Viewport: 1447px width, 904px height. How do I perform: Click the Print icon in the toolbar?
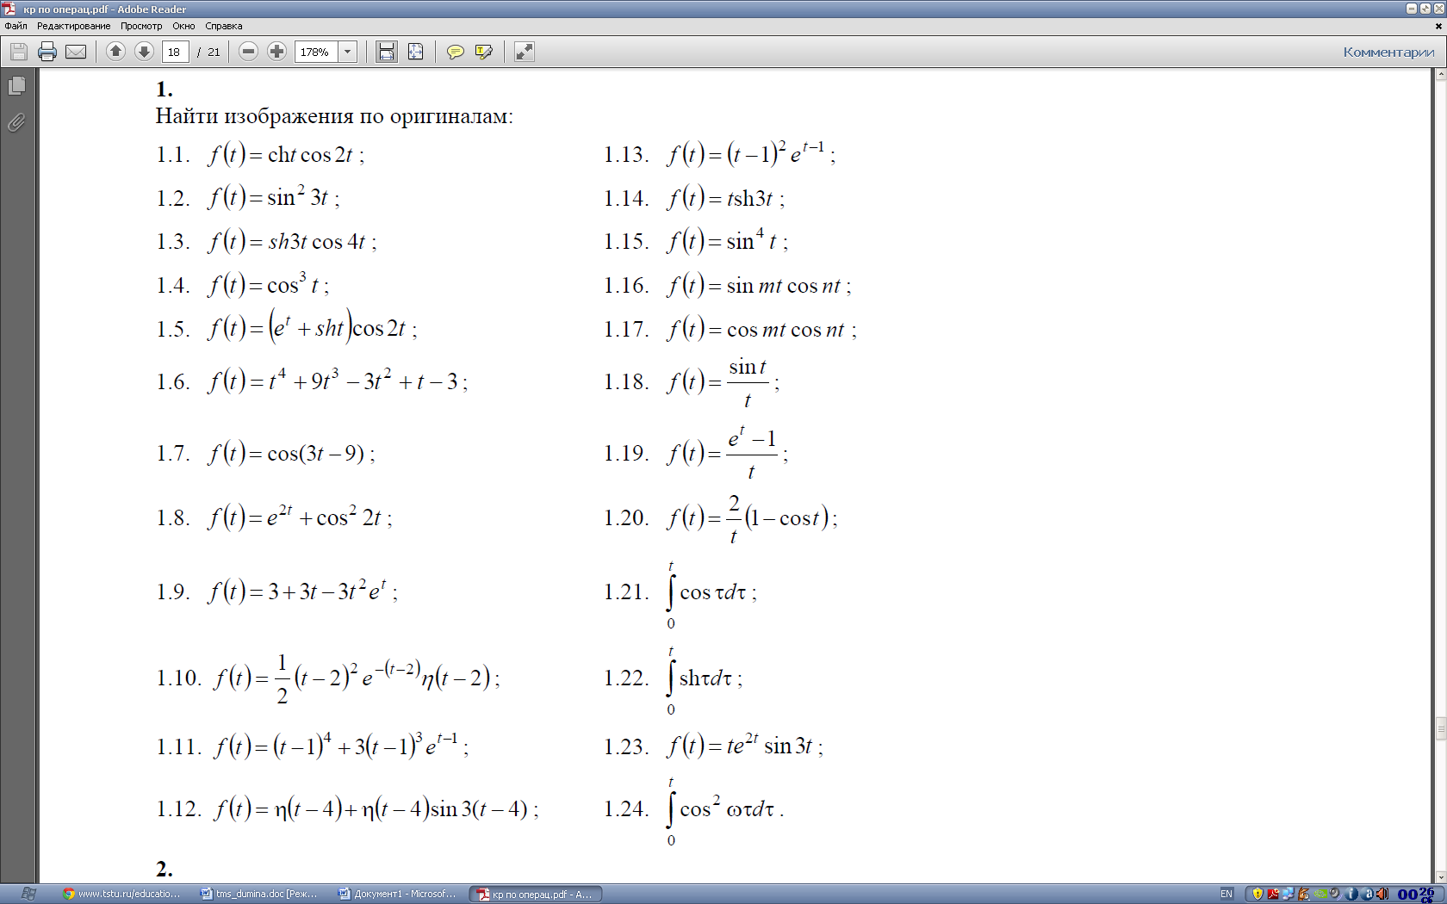(x=47, y=52)
